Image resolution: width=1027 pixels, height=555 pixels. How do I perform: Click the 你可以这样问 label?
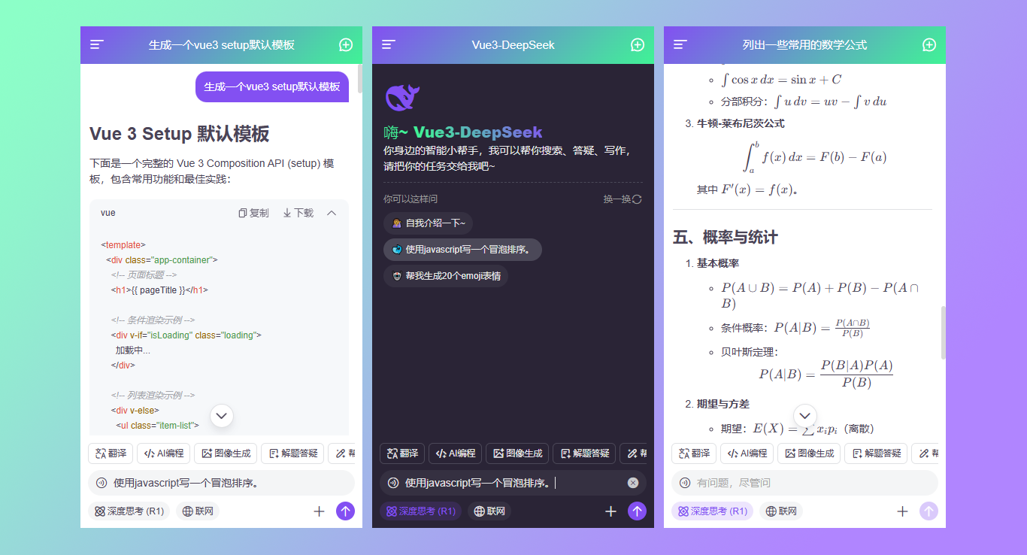410,199
